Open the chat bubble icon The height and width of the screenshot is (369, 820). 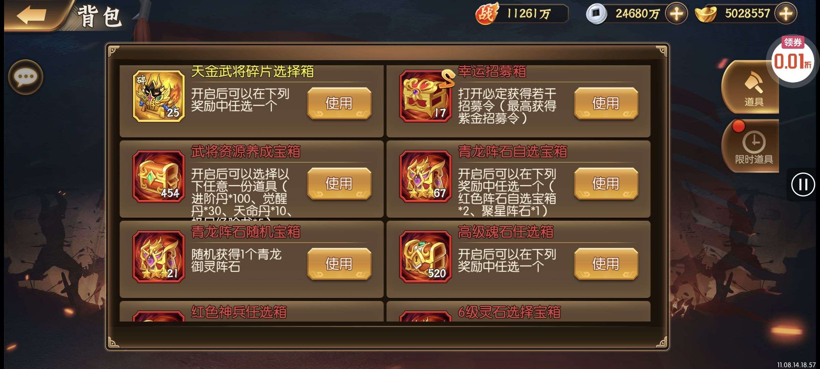[x=25, y=77]
